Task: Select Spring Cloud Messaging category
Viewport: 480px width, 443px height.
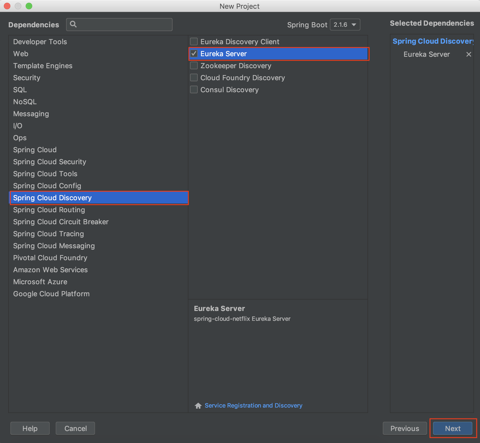Action: click(99, 246)
